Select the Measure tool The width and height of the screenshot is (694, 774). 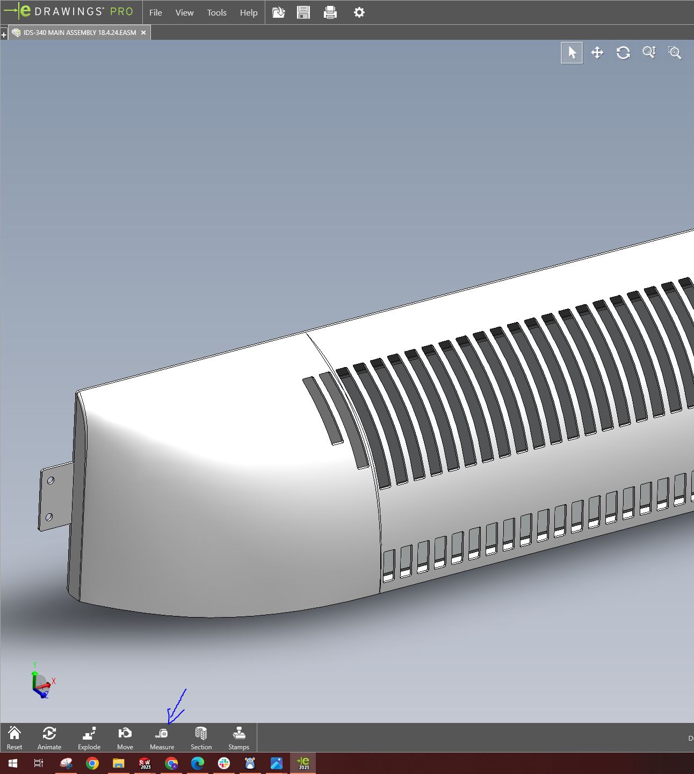(162, 738)
